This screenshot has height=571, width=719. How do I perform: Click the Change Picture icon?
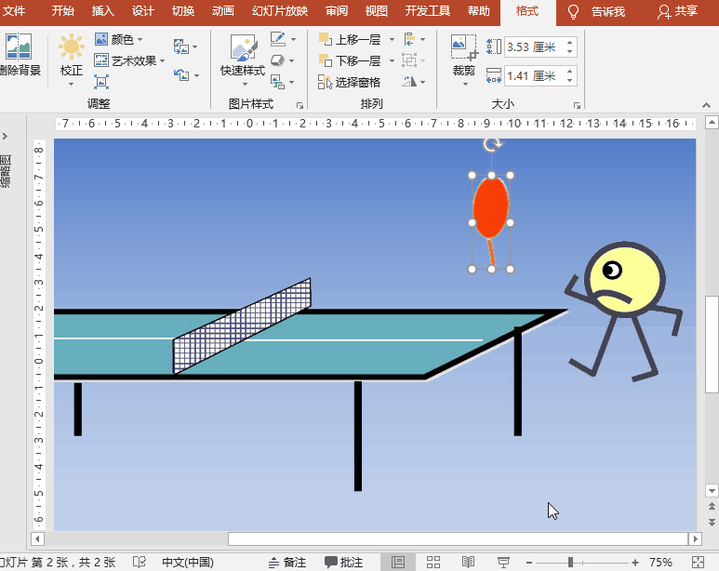click(x=181, y=46)
